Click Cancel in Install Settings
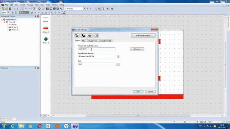This screenshot has height=129, width=230. (150, 92)
